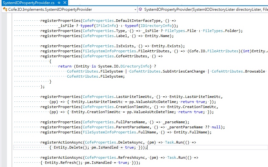Click the editor left margin beside the DeleteAsync line
The height and width of the screenshot is (167, 268).
click(4, 143)
